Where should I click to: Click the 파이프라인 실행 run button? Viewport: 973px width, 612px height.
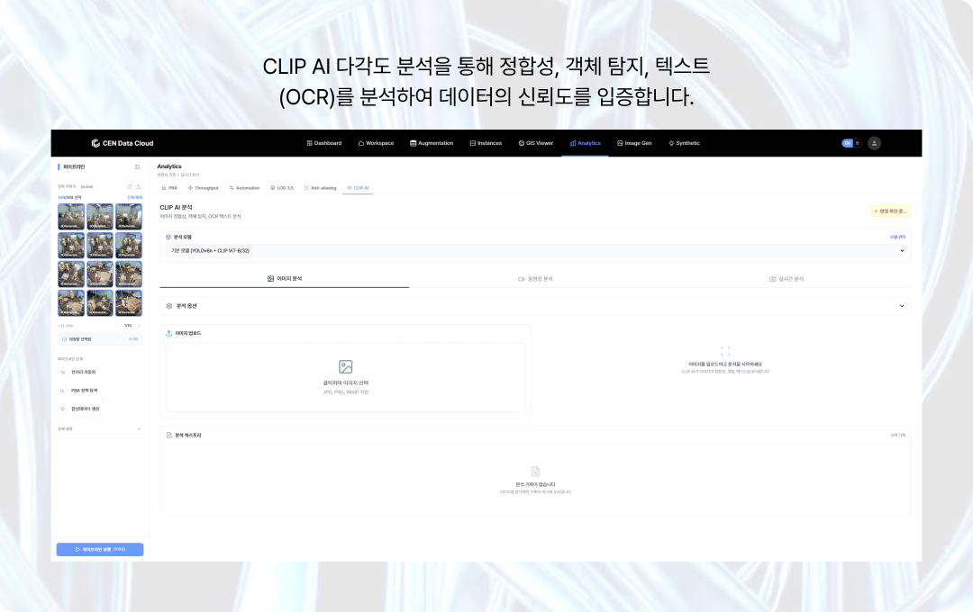pos(99,549)
